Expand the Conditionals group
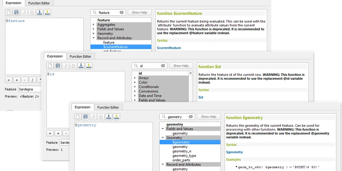The image size is (342, 171). click(x=135, y=87)
